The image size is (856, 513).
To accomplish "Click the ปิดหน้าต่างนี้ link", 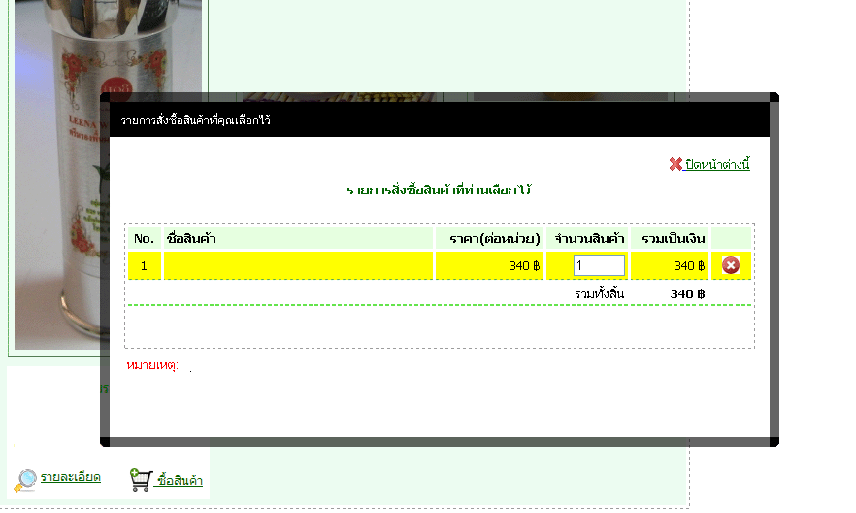I will pyautogui.click(x=717, y=164).
